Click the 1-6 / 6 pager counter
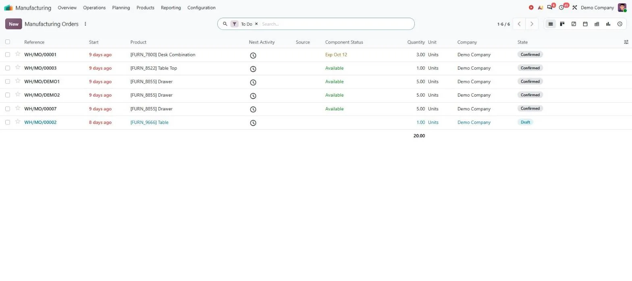The image size is (632, 281). 503,24
